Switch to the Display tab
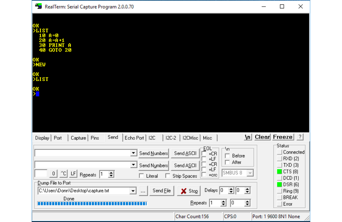Image resolution: width=342 pixels, height=222 pixels. pyautogui.click(x=42, y=138)
